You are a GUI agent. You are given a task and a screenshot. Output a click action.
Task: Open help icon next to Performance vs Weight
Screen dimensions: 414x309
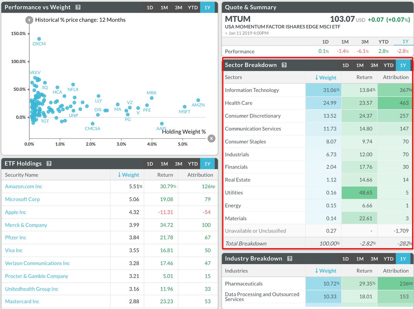pyautogui.click(x=78, y=7)
